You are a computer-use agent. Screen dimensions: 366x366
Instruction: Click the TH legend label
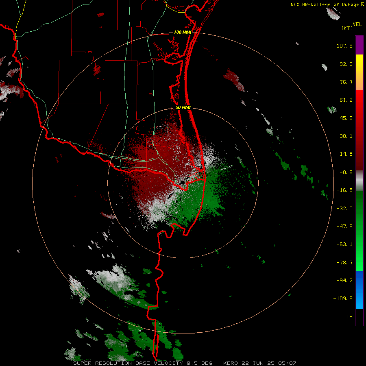click(349, 317)
